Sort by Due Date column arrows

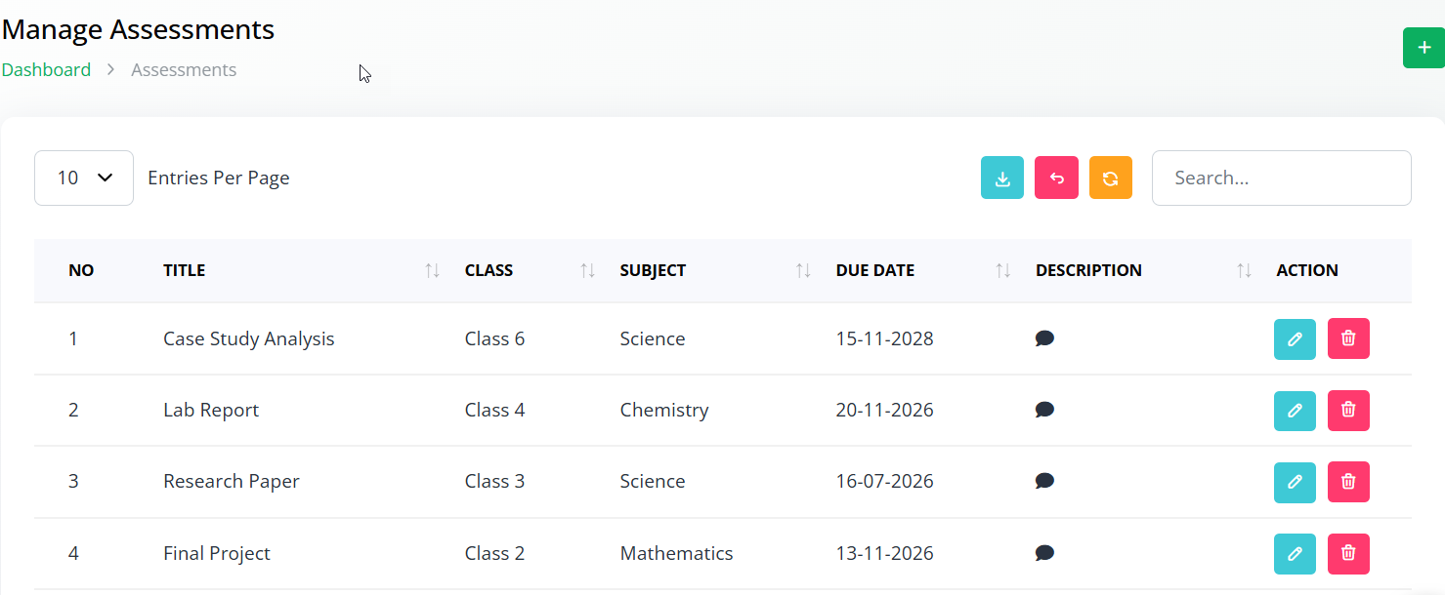pos(1002,271)
